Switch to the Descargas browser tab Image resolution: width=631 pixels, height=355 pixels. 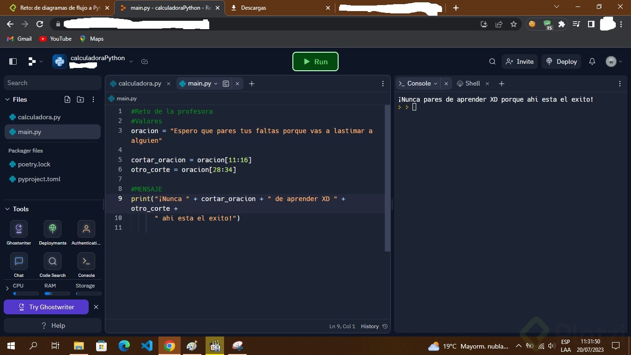click(x=281, y=7)
